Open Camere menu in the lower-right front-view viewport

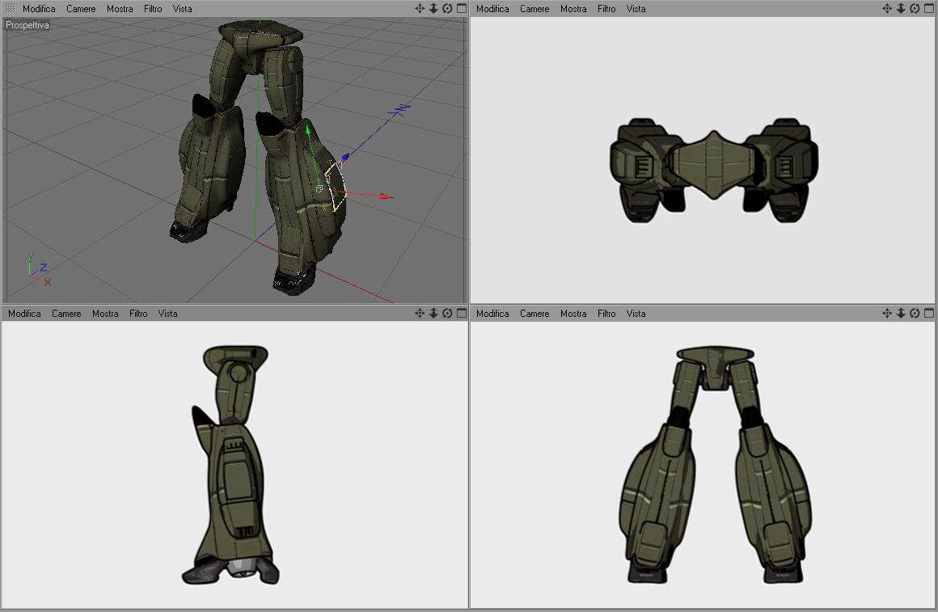(534, 314)
